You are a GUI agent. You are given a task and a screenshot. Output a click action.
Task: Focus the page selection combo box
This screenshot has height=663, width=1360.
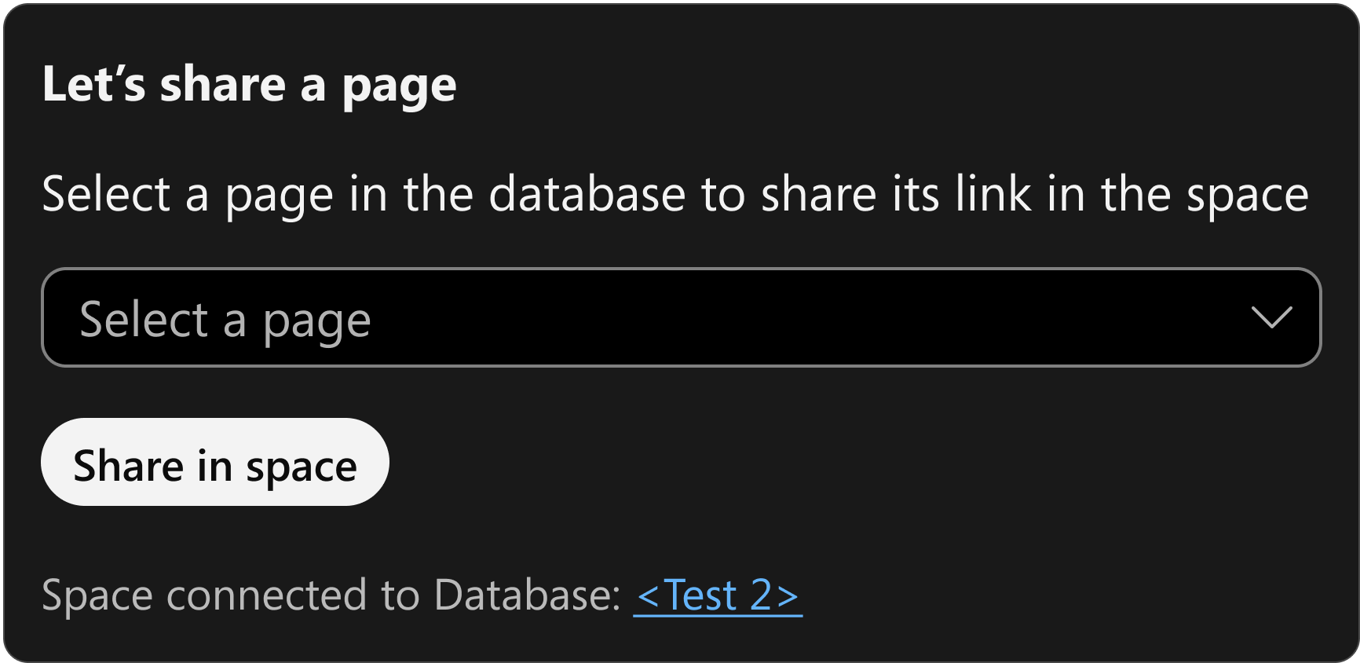(681, 317)
